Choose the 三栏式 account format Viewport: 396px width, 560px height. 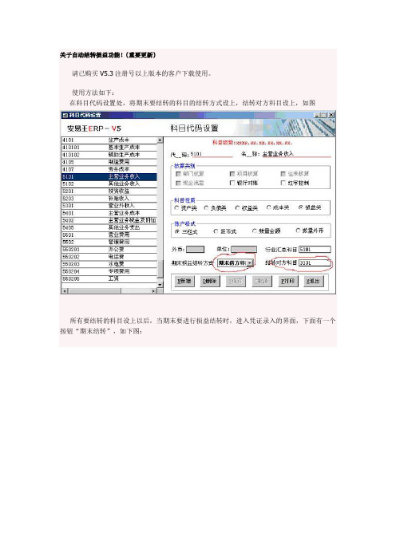(x=177, y=231)
